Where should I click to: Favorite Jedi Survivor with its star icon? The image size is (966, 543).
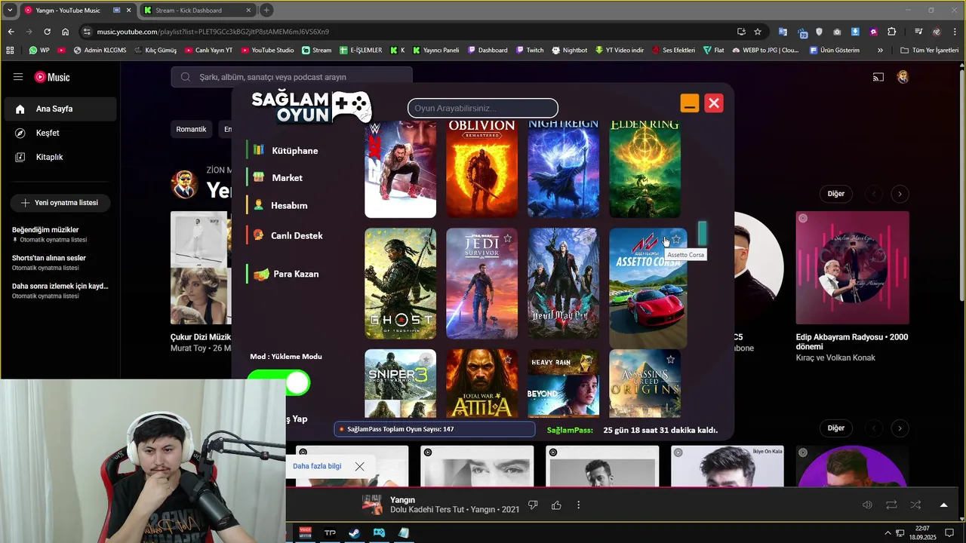tap(508, 238)
